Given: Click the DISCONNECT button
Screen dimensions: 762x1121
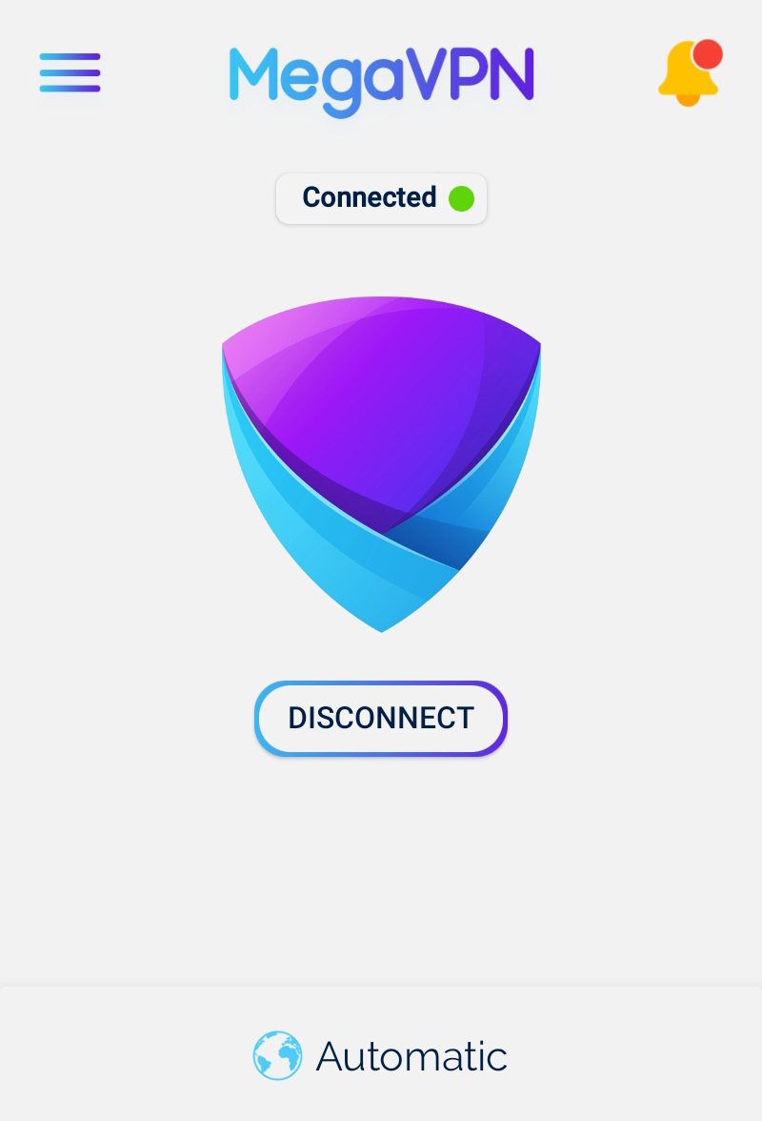Looking at the screenshot, I should point(381,719).
